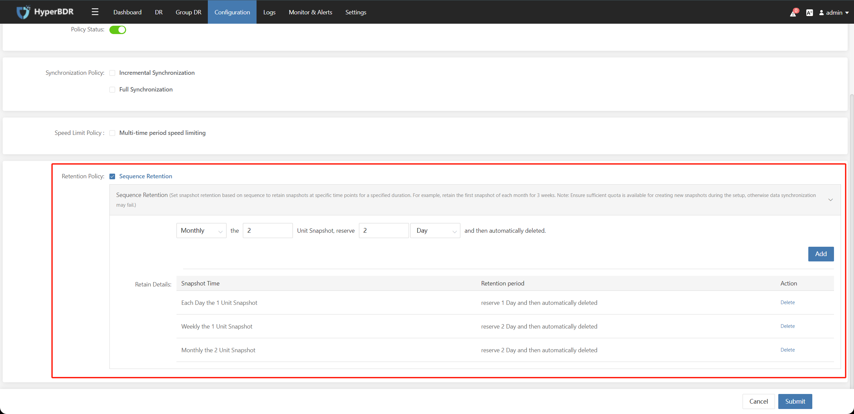Click the reserve duration number field
This screenshot has width=854, height=414.
384,230
